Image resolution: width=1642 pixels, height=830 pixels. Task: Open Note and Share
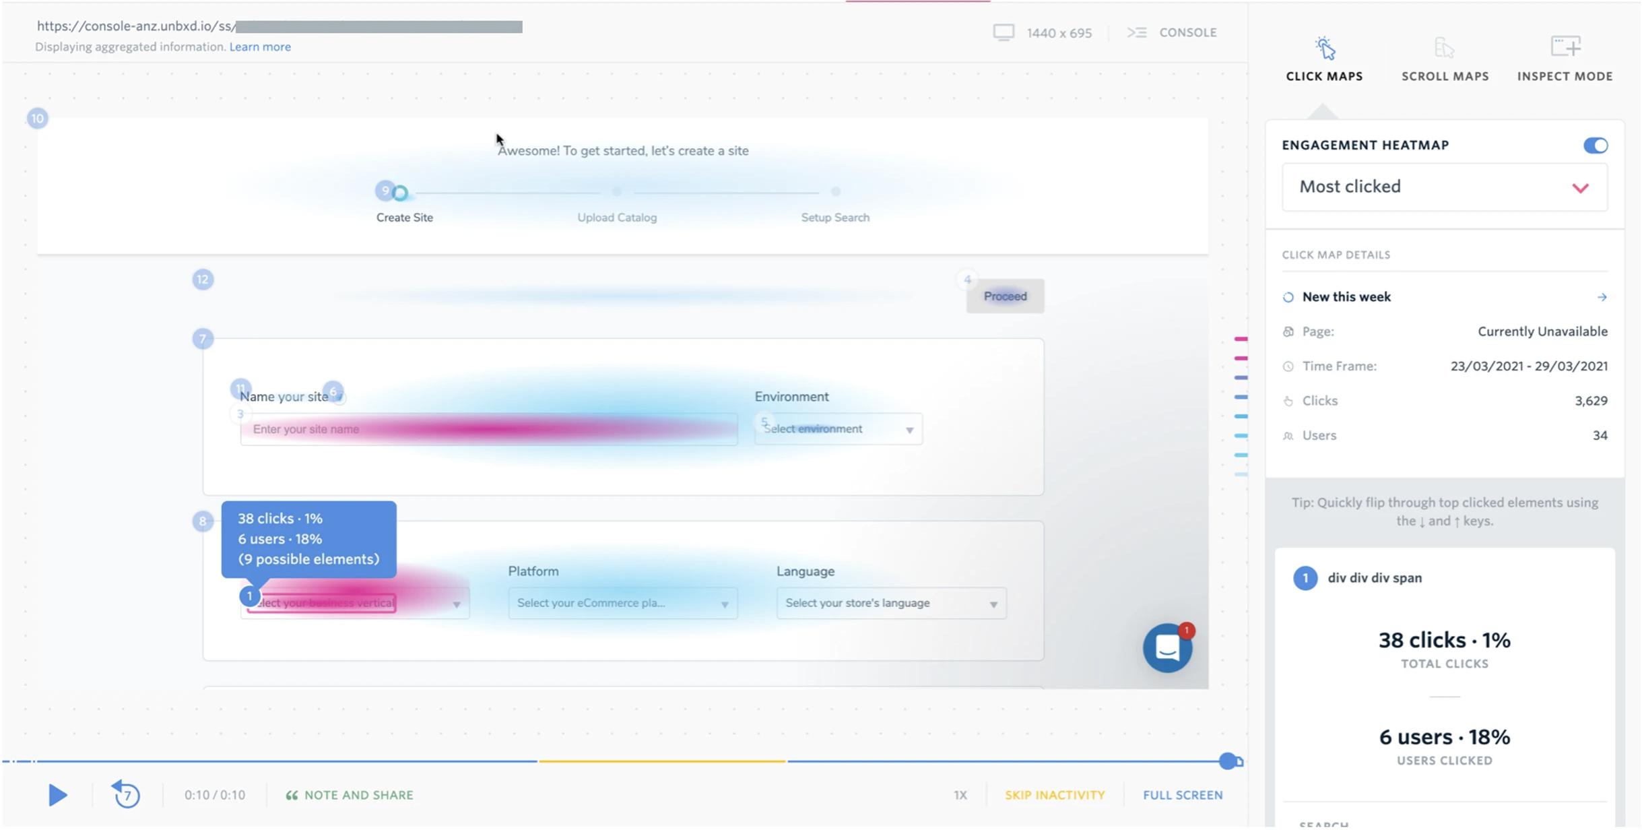350,795
